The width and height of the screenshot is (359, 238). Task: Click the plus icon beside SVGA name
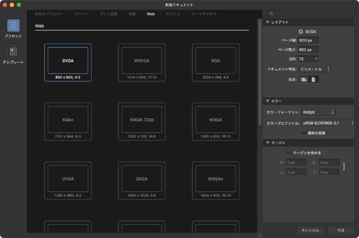(x=301, y=32)
